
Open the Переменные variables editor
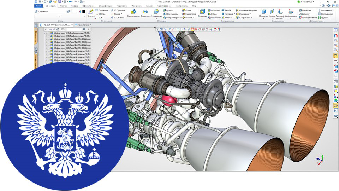(325, 14)
